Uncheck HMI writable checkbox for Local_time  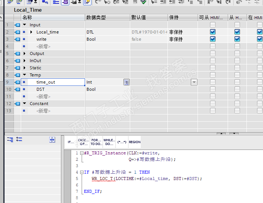coord(237,32)
